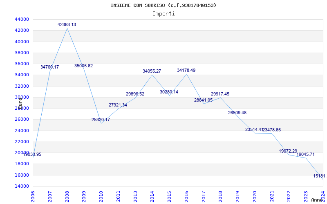
Task: Click the 29896.52 data label
Action: point(135,94)
